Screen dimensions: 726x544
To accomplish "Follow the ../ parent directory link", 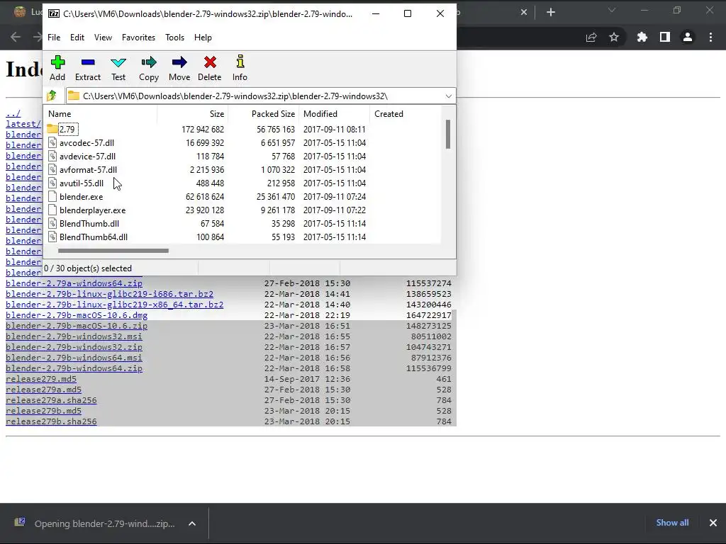I will (x=13, y=113).
